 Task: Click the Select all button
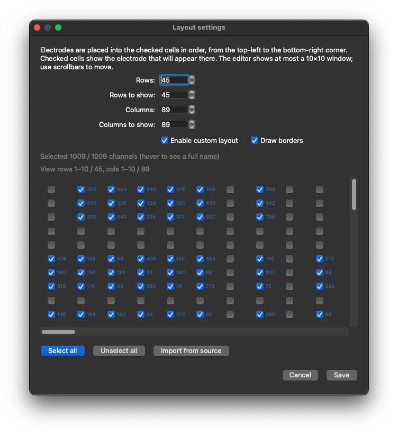(62, 351)
